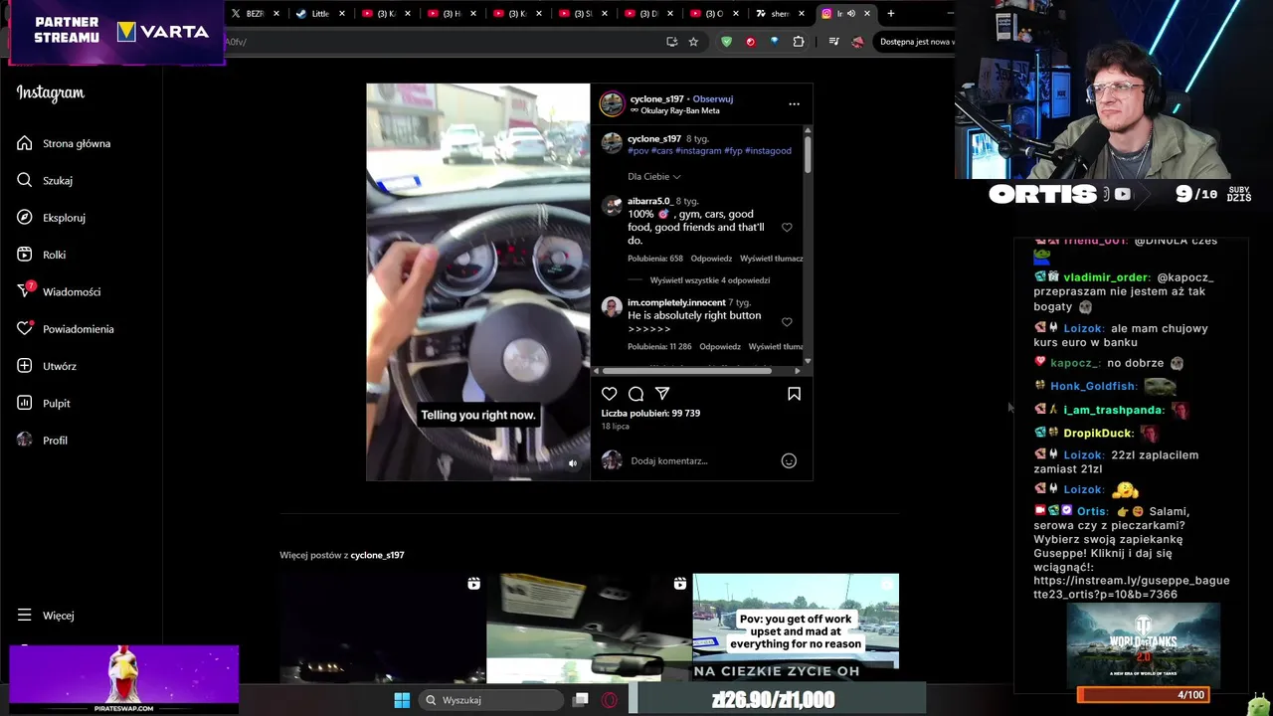This screenshot has width=1273, height=716.
Task: Mute the Instagram tab audio
Action: (850, 14)
